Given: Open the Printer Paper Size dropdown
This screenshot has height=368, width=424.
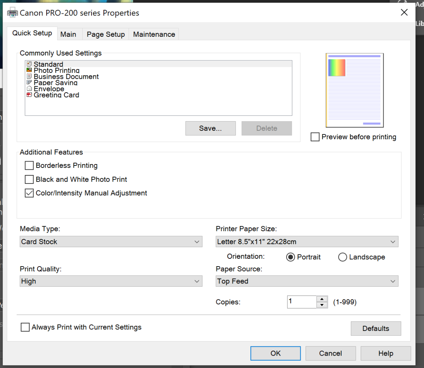Looking at the screenshot, I should 307,242.
